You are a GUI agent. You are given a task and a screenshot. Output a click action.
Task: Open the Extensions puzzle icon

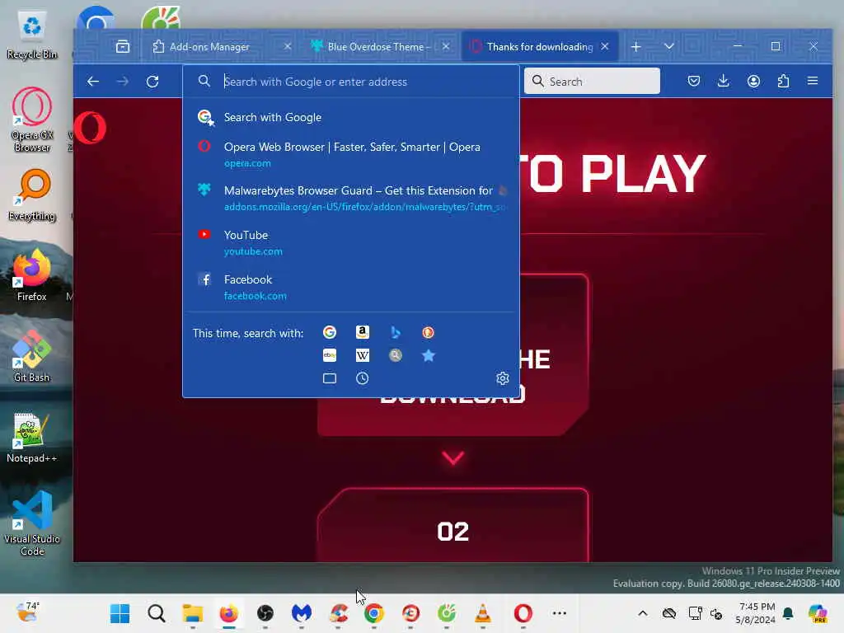pyautogui.click(x=783, y=82)
